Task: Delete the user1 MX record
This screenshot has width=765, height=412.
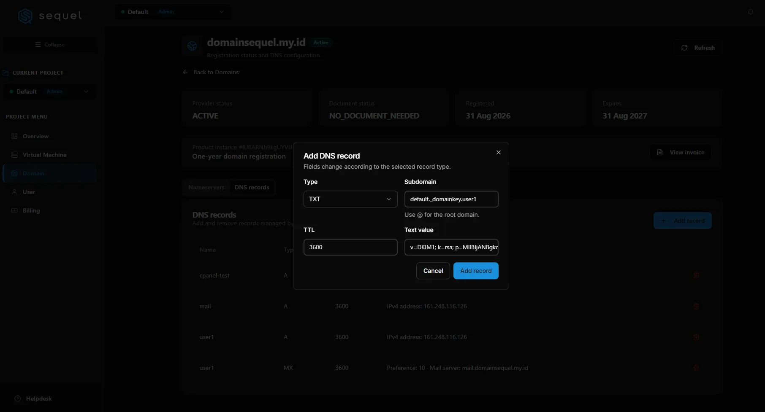Action: pyautogui.click(x=696, y=368)
